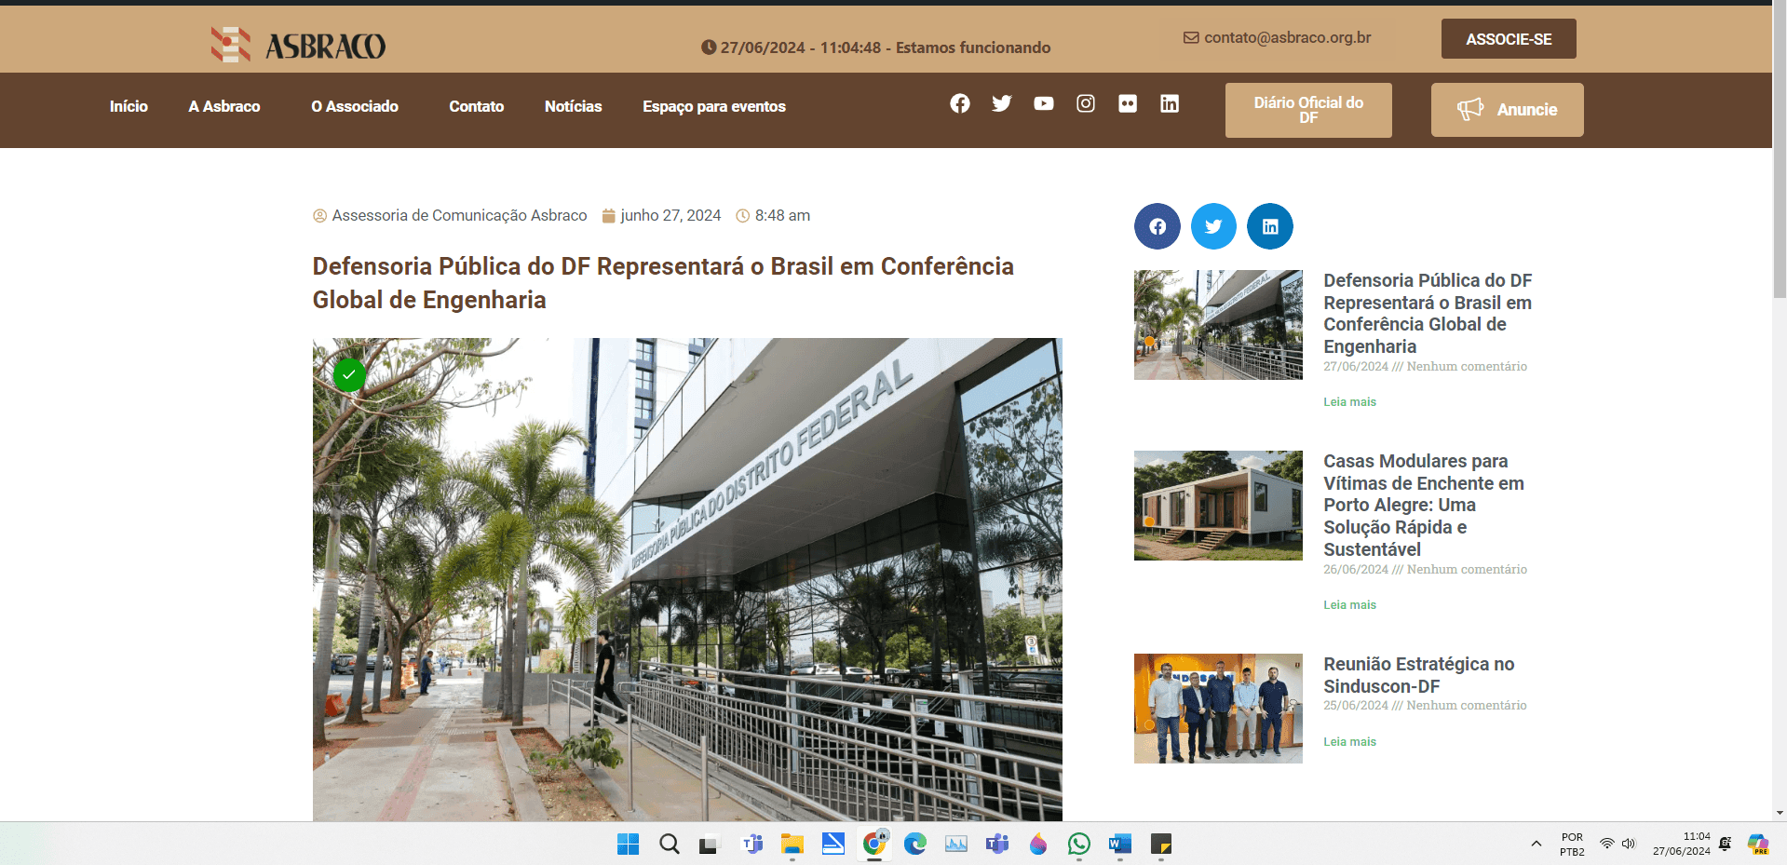
Task: Open the taskbar clock showing 11:04
Action: click(1682, 844)
